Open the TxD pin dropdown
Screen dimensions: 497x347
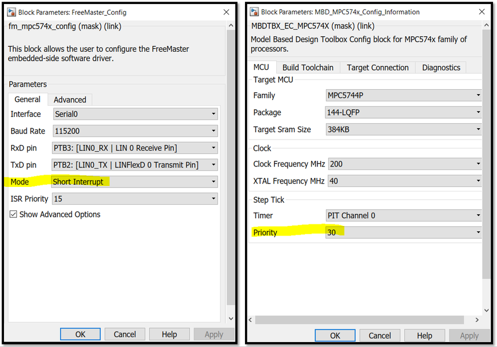click(135, 165)
